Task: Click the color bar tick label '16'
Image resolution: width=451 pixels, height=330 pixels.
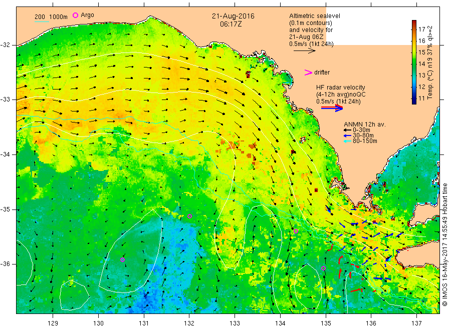Action: tap(421, 40)
